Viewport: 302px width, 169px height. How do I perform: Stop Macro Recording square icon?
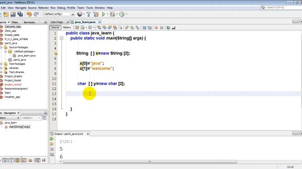(161, 28)
